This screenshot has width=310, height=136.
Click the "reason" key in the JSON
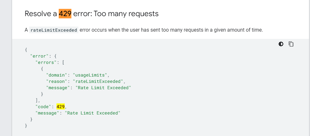(x=57, y=81)
